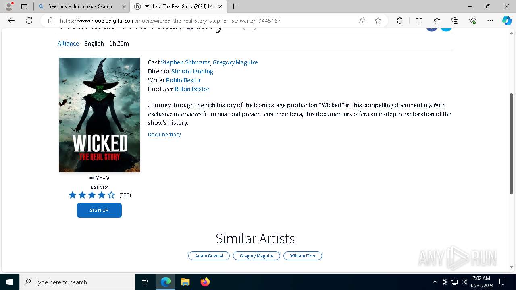Open Microsoft Edge taskbar icon
This screenshot has height=290, width=516.
click(166, 282)
